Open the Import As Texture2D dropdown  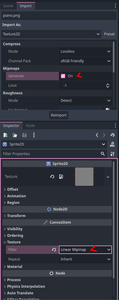click(x=51, y=34)
